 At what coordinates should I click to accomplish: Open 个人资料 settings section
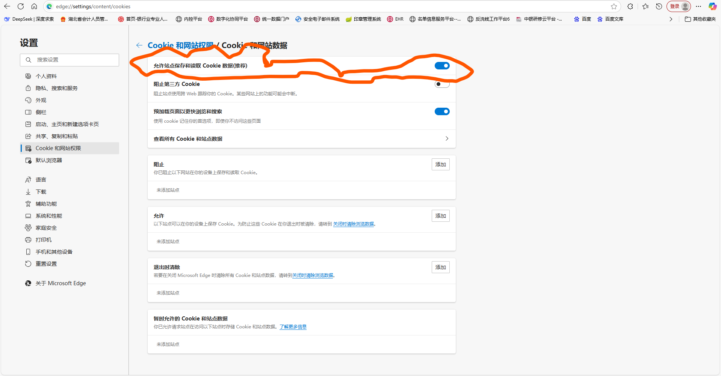70,76
